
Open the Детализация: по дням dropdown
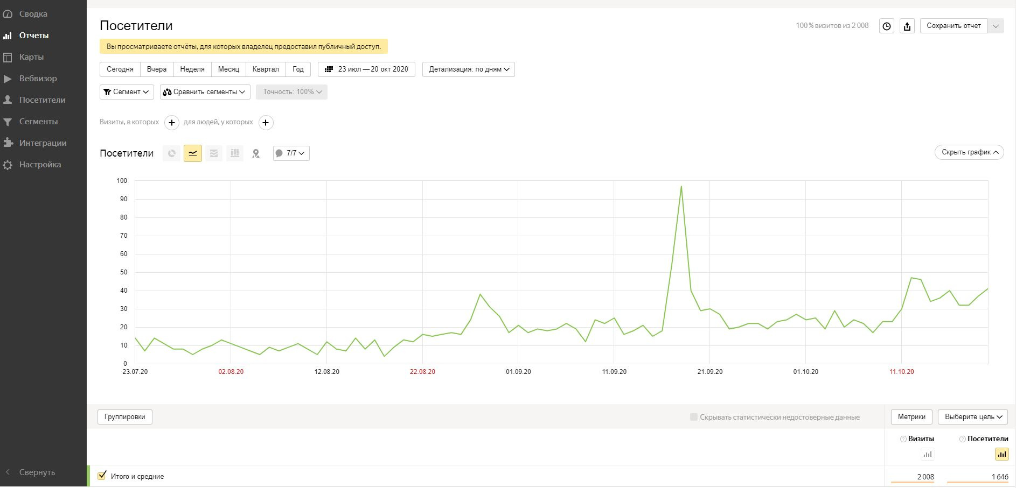click(x=468, y=69)
